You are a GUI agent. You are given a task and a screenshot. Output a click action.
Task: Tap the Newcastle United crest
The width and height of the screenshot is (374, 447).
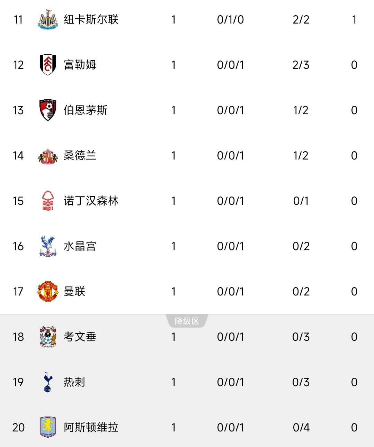48,20
